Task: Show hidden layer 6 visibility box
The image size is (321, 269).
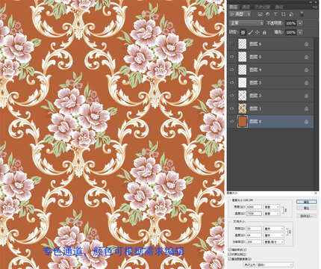Action: [232, 44]
